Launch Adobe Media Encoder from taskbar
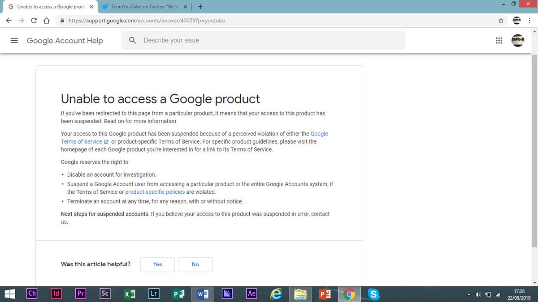 pyautogui.click(x=227, y=293)
